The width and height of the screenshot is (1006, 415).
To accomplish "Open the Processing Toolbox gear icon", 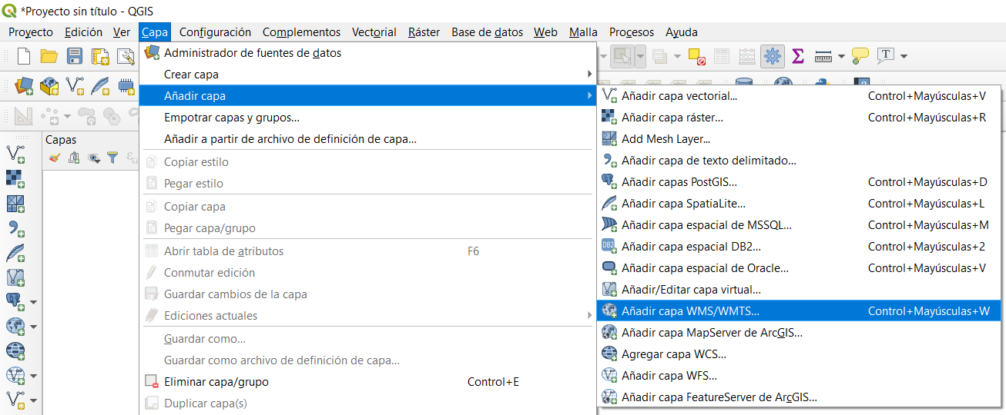I will [x=773, y=56].
